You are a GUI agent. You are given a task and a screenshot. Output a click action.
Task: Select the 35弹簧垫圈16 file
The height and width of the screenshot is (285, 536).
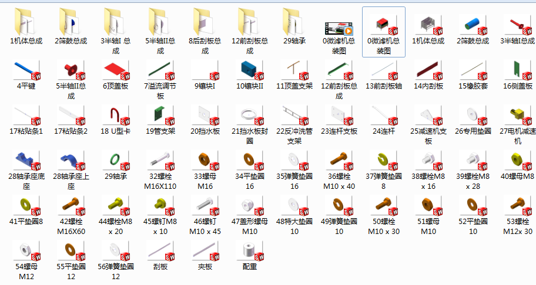click(294, 170)
